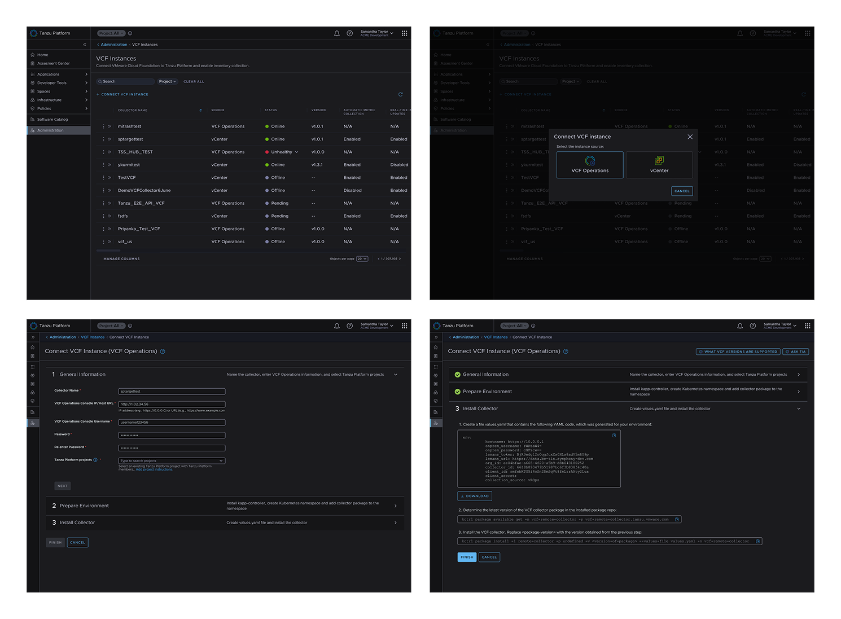Expand the collapsed sidebar on the General Information form
Screen dimensions: 841x619
[33, 337]
